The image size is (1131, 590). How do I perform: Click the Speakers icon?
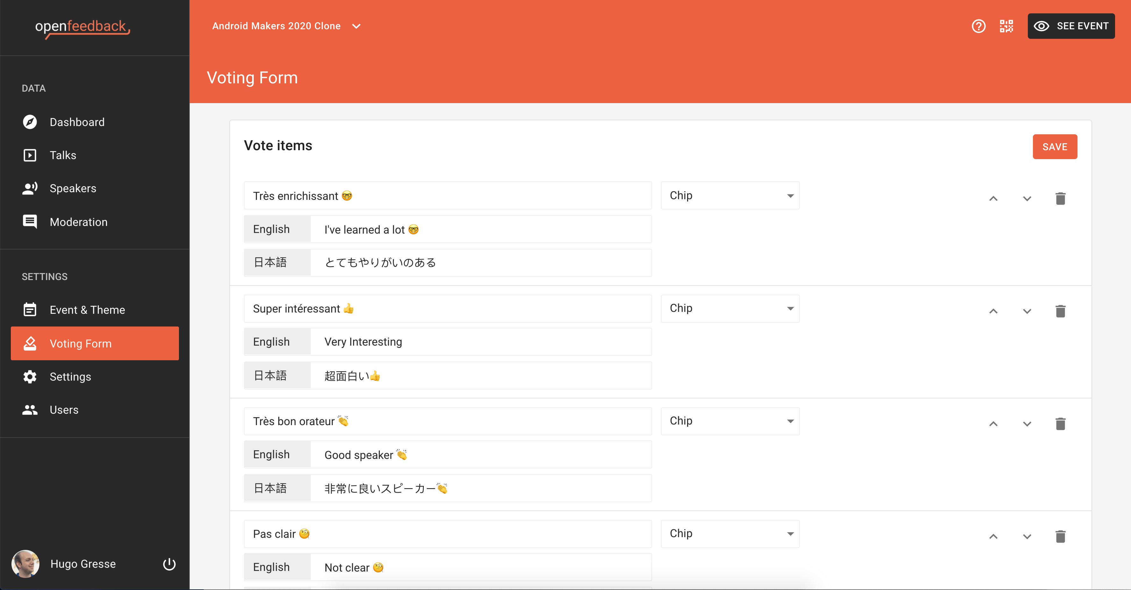pyautogui.click(x=29, y=188)
